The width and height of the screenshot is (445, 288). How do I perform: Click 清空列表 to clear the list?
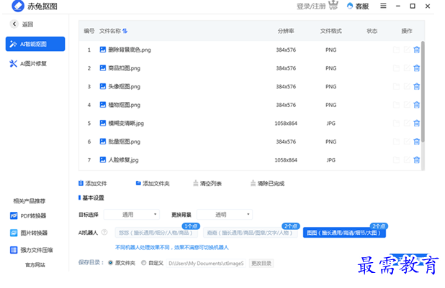coord(207,184)
